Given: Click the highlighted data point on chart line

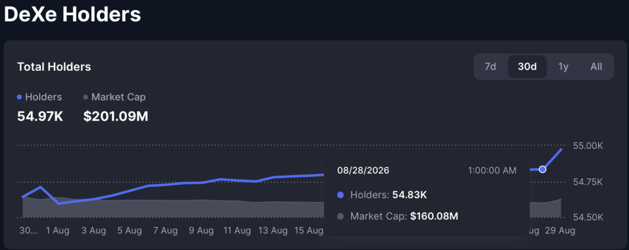Looking at the screenshot, I should 543,169.
